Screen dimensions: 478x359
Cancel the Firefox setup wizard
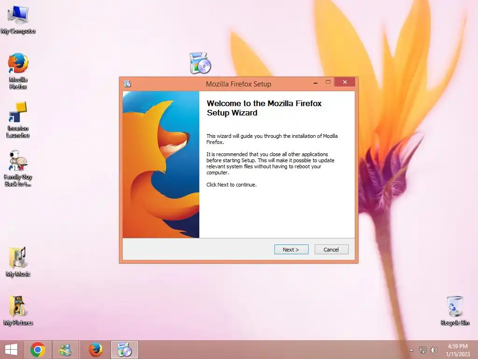click(x=331, y=250)
